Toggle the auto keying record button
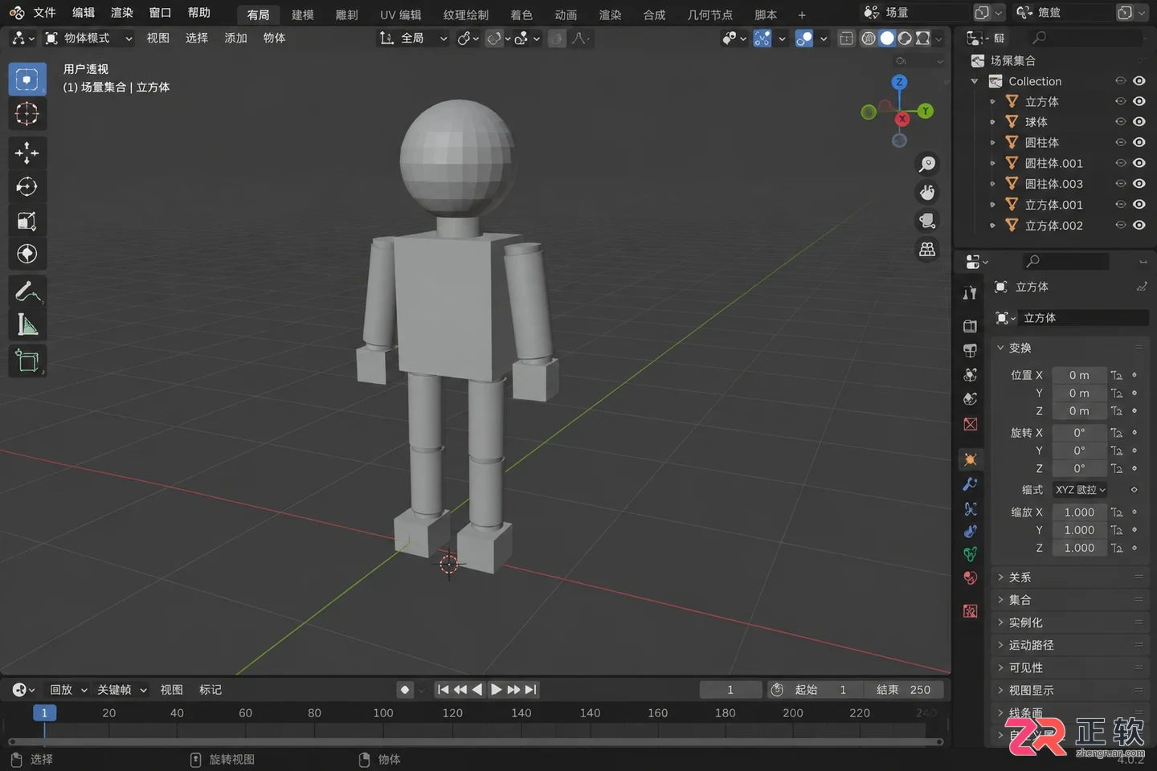The image size is (1157, 771). 405,690
